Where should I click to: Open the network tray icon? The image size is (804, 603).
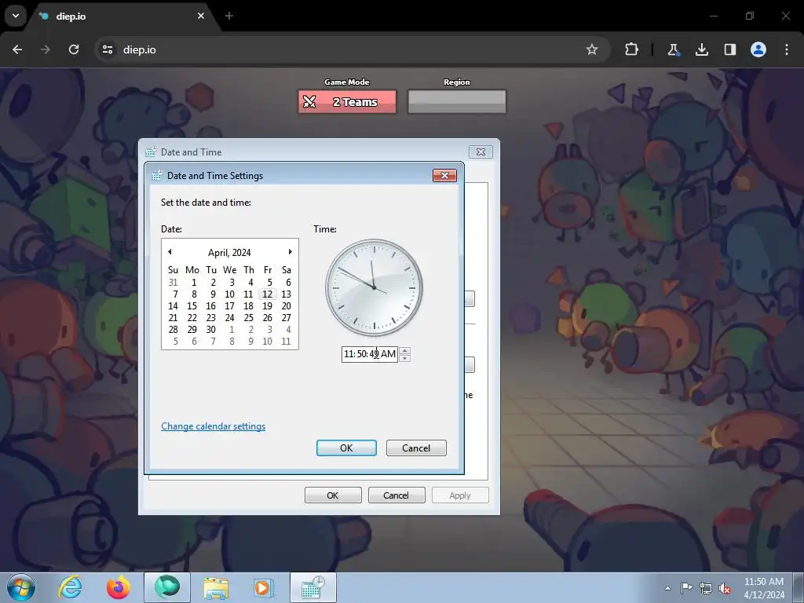coord(706,588)
